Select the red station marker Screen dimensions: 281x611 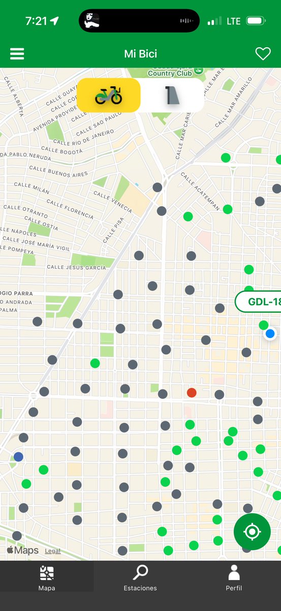click(192, 393)
